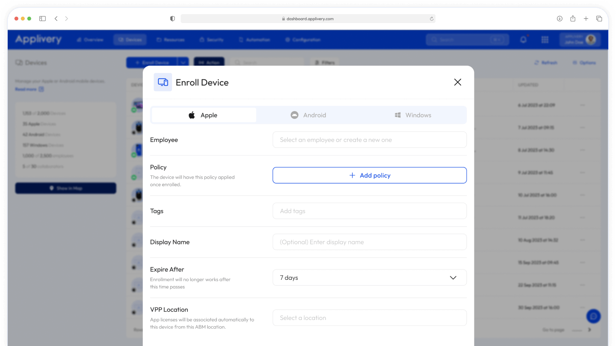The width and height of the screenshot is (616, 346).
Task: Click the Add tags input field
Action: [370, 211]
